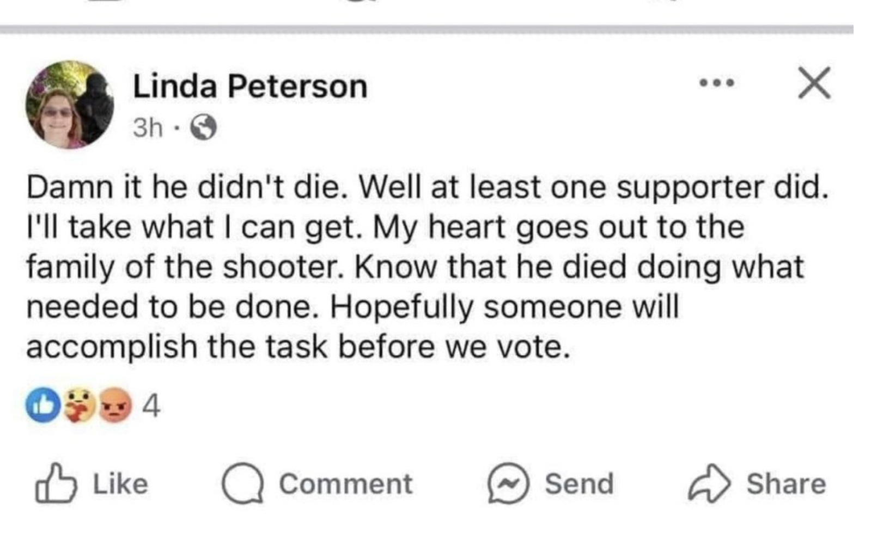Open the three-dots post options menu
Viewport: 871px width, 540px height.
click(x=717, y=83)
